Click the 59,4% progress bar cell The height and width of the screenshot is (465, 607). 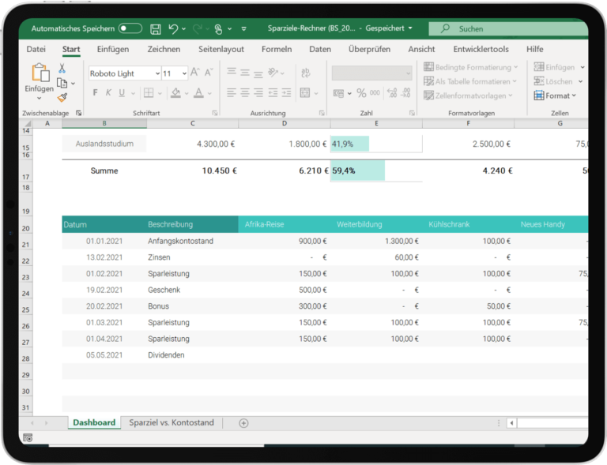376,171
